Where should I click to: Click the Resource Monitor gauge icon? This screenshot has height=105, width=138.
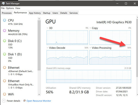[x=24, y=101]
